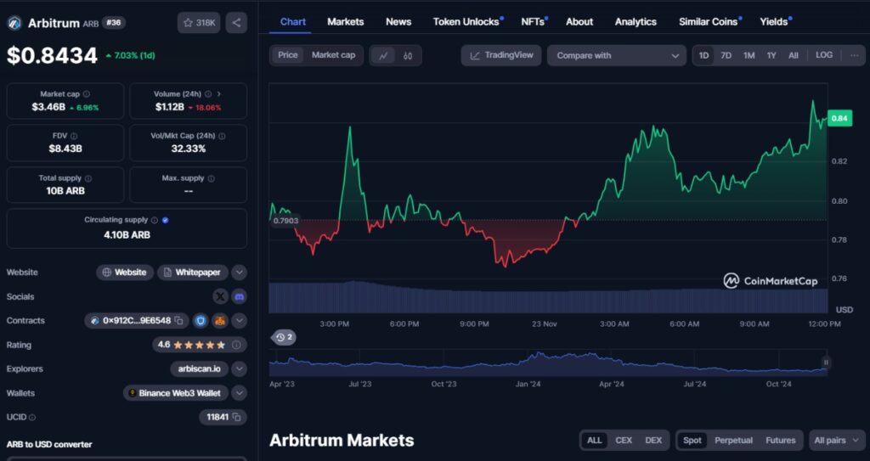Expand the Website links chevron
The width and height of the screenshot is (870, 461).
pos(239,273)
